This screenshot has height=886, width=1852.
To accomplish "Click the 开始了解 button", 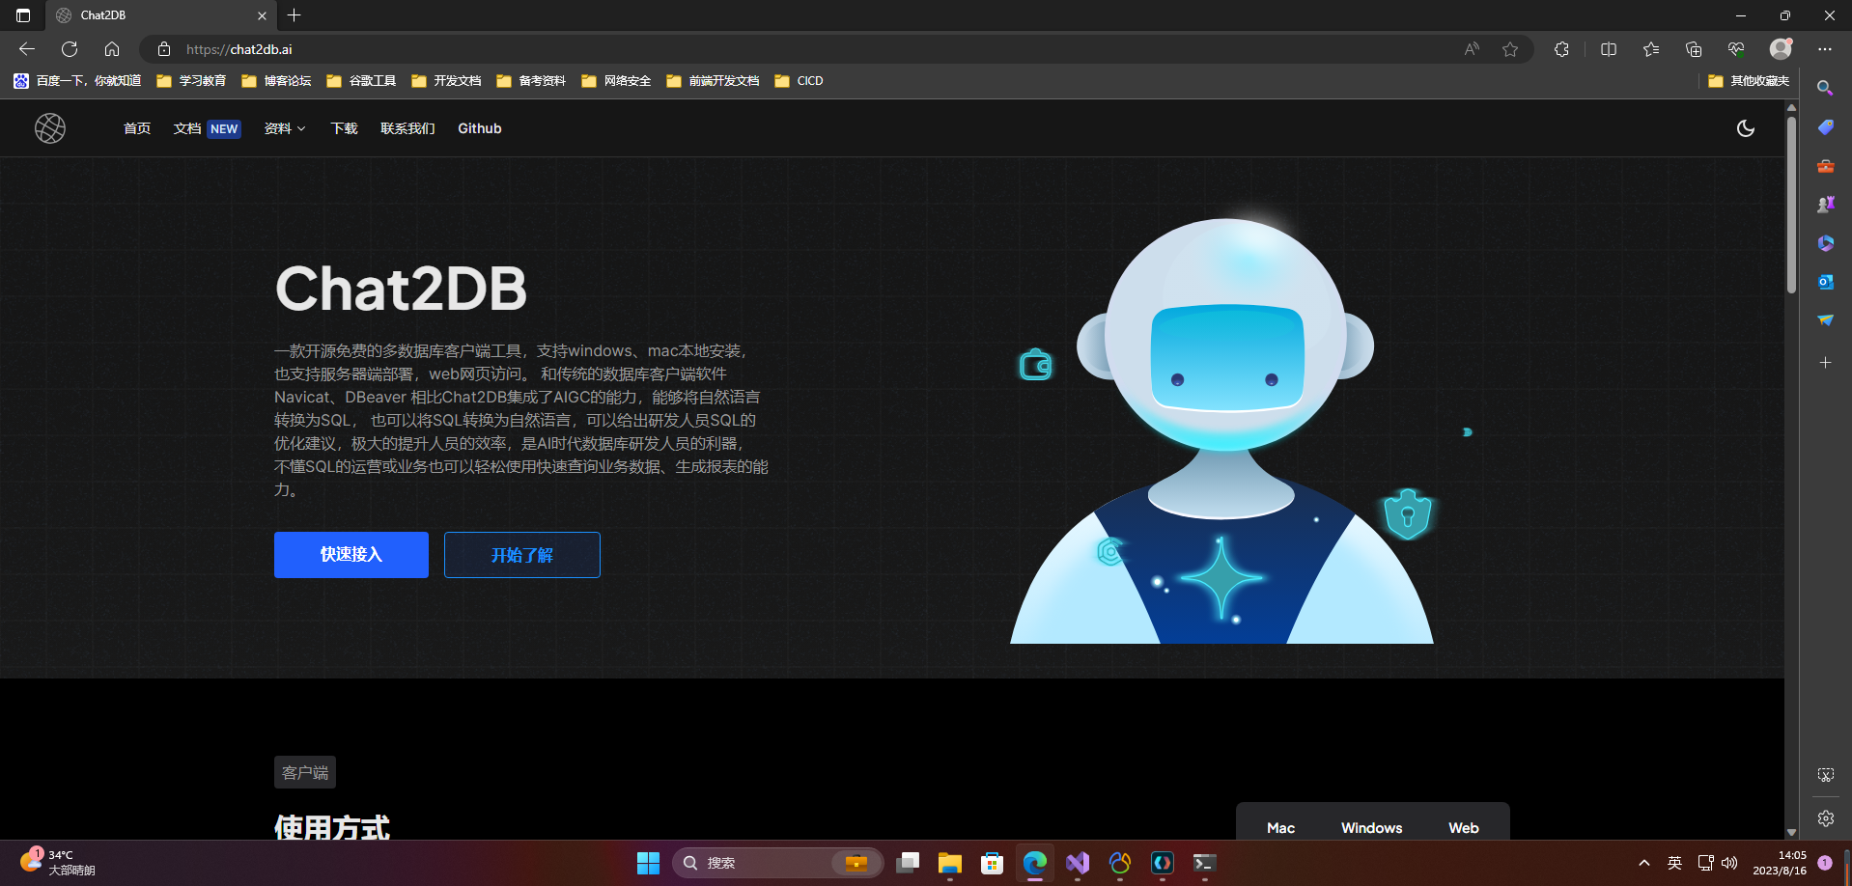I will pos(522,555).
